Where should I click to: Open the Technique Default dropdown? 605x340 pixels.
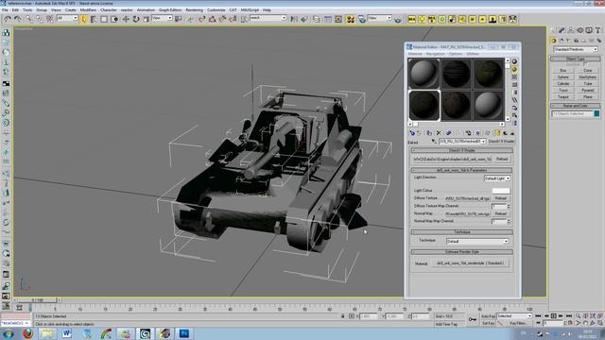pos(477,242)
